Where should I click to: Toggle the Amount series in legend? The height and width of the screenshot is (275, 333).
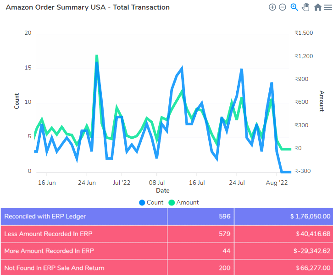184,203
